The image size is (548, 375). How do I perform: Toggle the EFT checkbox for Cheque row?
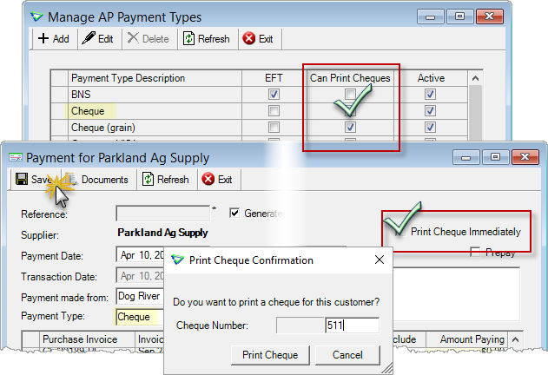tap(274, 111)
